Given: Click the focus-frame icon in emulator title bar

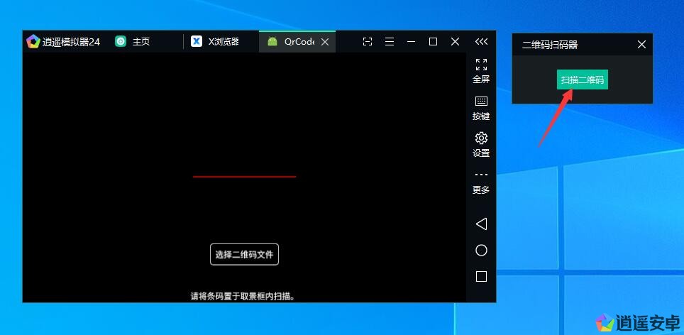Looking at the screenshot, I should [x=368, y=42].
